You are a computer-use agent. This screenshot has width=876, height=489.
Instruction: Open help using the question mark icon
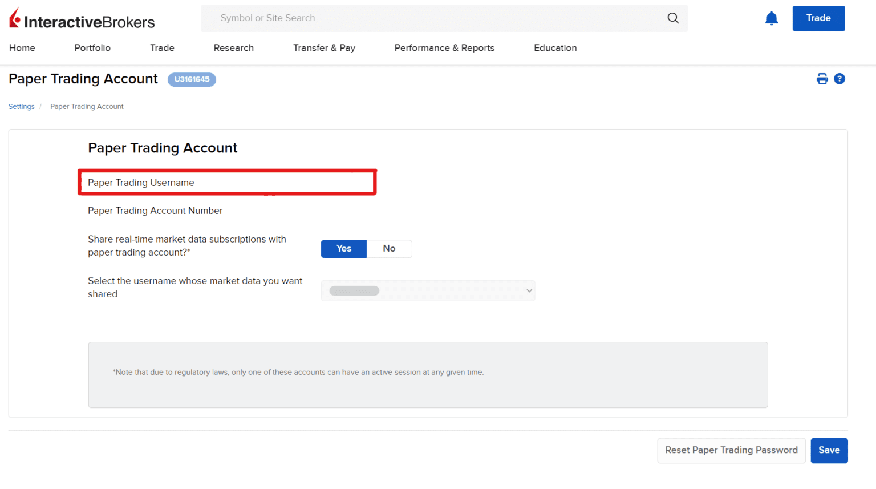click(839, 79)
